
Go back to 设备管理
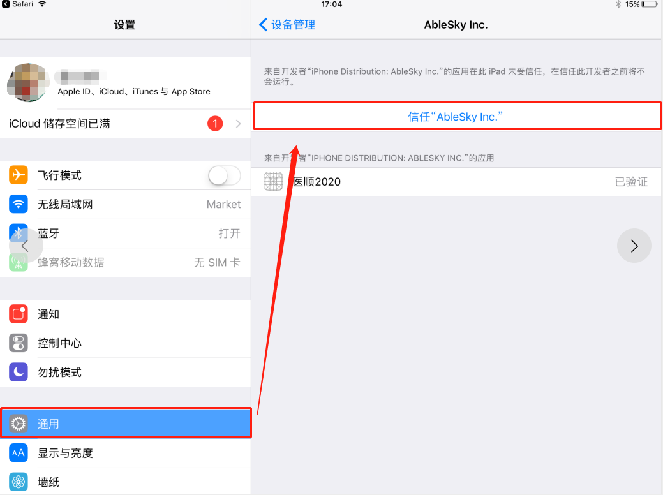287,24
